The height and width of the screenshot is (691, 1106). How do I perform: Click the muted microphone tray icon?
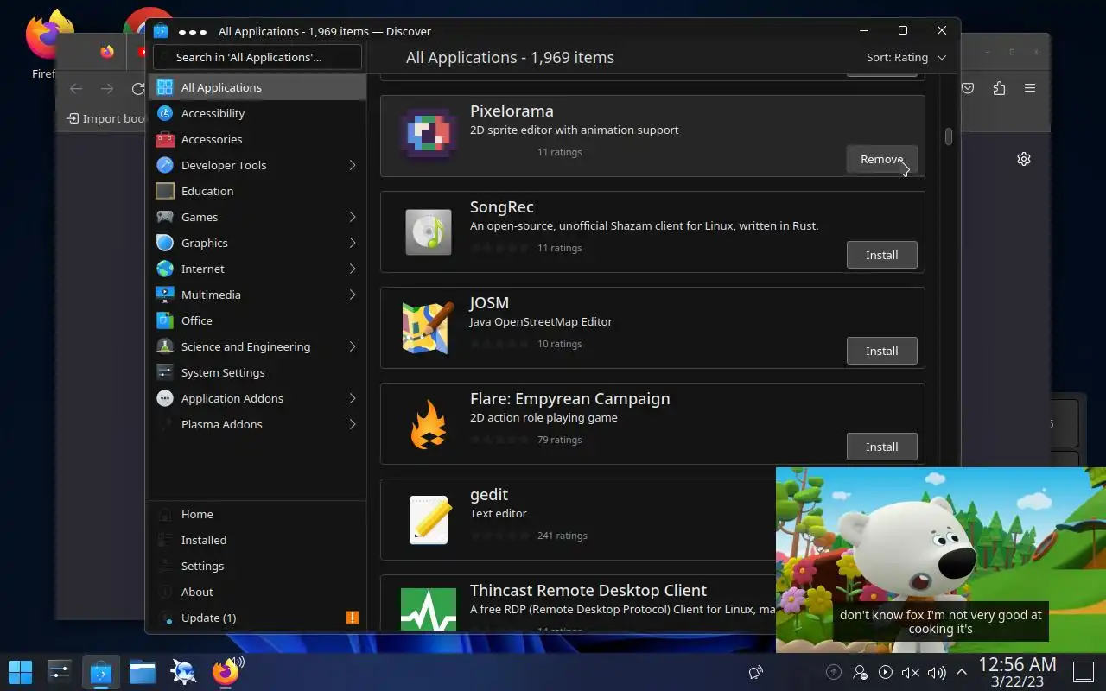click(910, 672)
